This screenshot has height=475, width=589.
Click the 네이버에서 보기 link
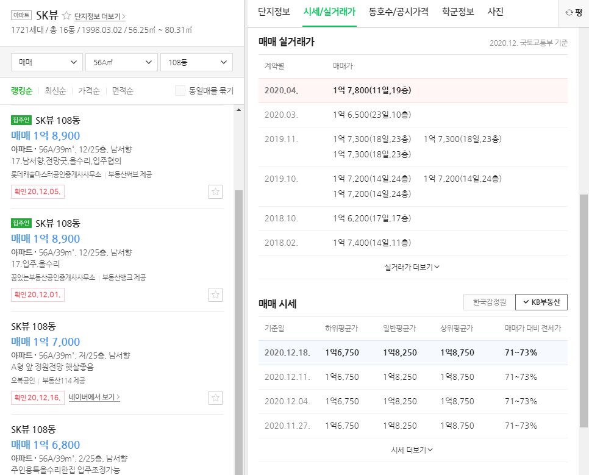pyautogui.click(x=95, y=397)
